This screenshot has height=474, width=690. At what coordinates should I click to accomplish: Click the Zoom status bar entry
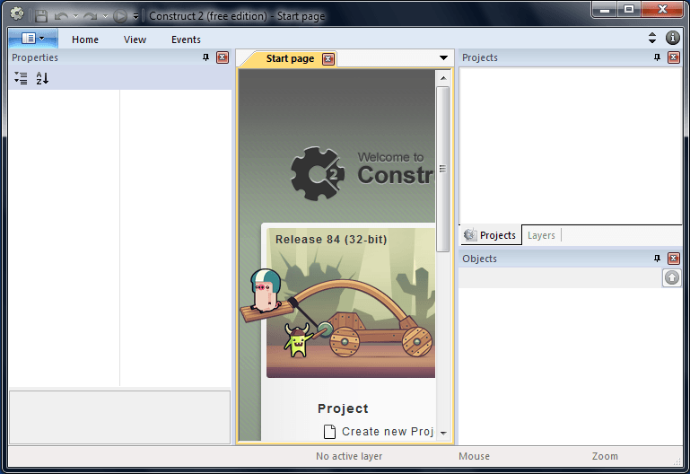tap(605, 456)
